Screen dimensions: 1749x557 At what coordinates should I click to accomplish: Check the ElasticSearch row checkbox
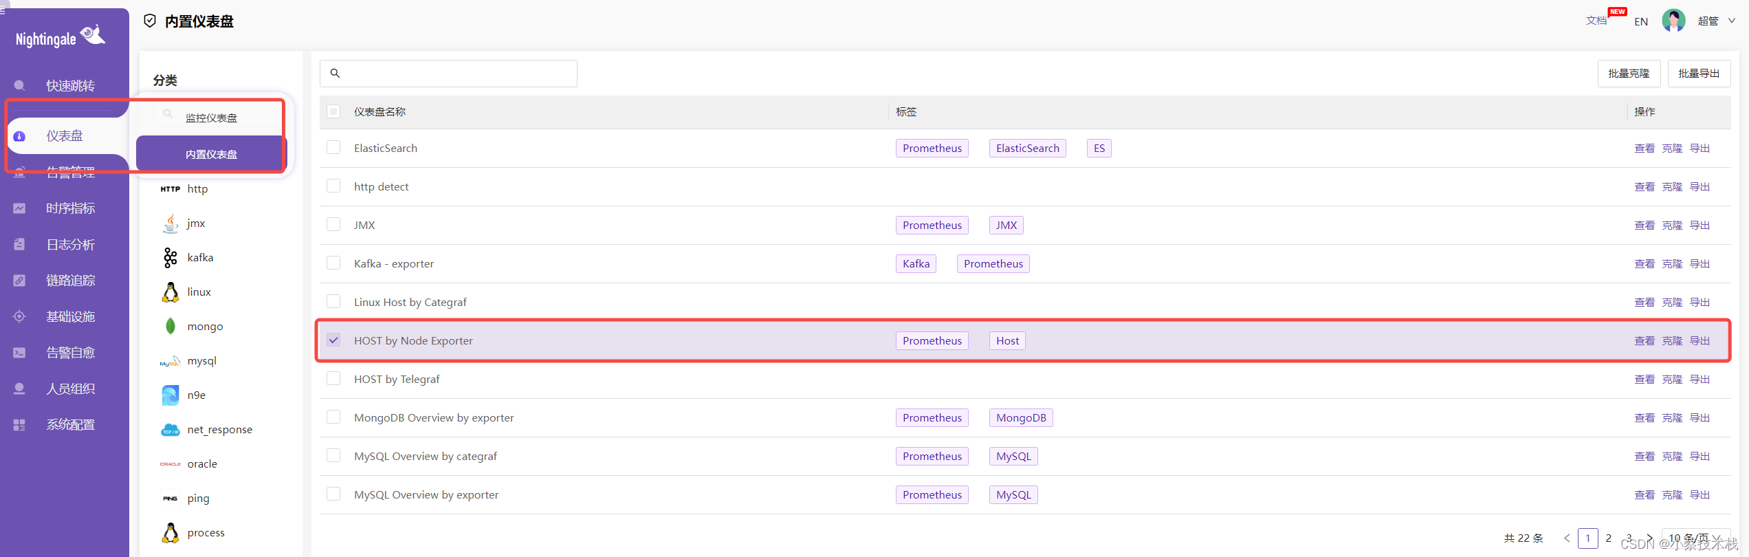pyautogui.click(x=333, y=147)
